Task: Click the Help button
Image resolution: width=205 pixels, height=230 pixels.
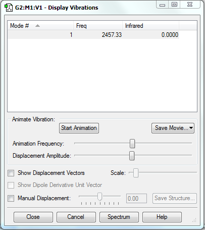Action: click(x=162, y=217)
